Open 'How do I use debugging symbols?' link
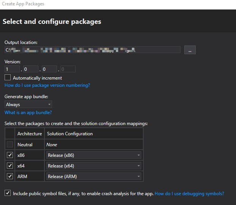Screen dimensions: 236x205 189,194
